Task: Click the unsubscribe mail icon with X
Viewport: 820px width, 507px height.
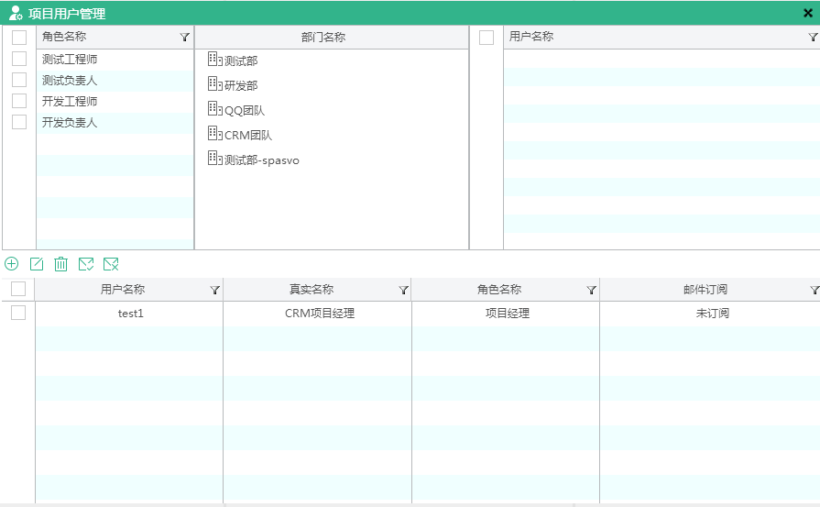Action: click(x=111, y=264)
